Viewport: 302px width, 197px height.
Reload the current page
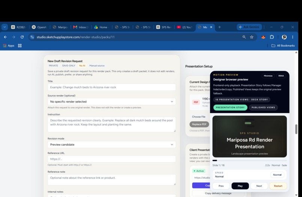tap(22, 37)
